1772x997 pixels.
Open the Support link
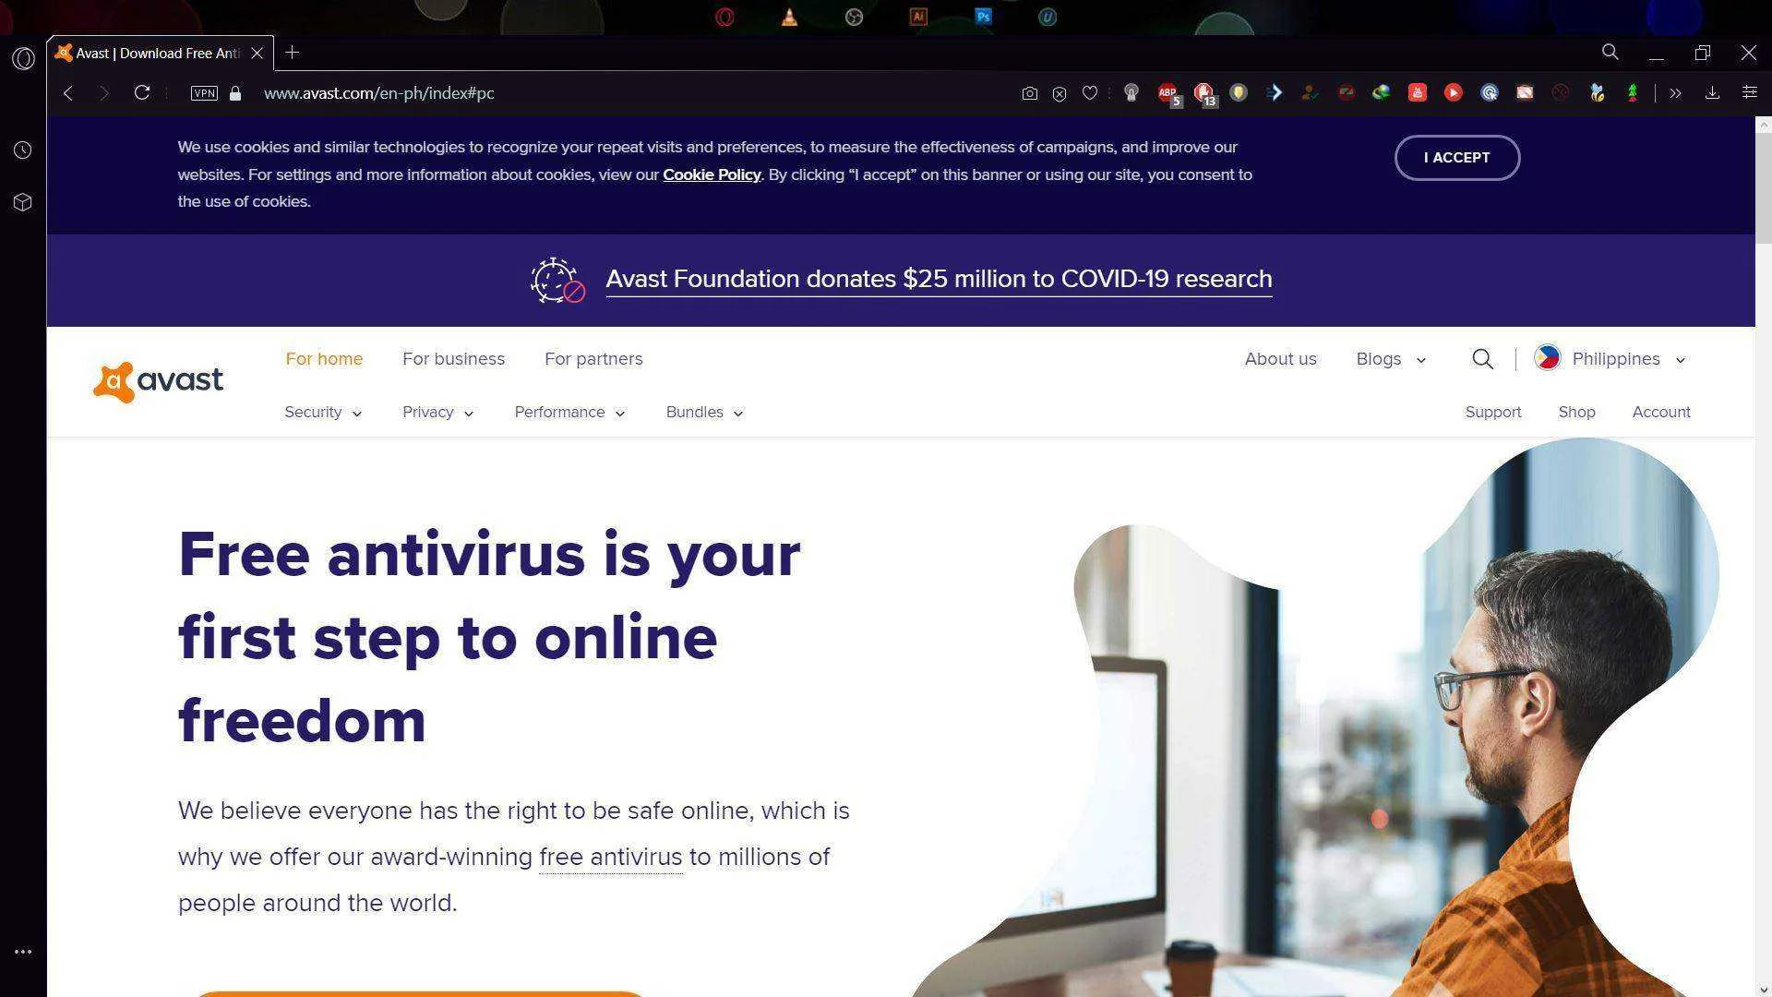click(x=1493, y=413)
